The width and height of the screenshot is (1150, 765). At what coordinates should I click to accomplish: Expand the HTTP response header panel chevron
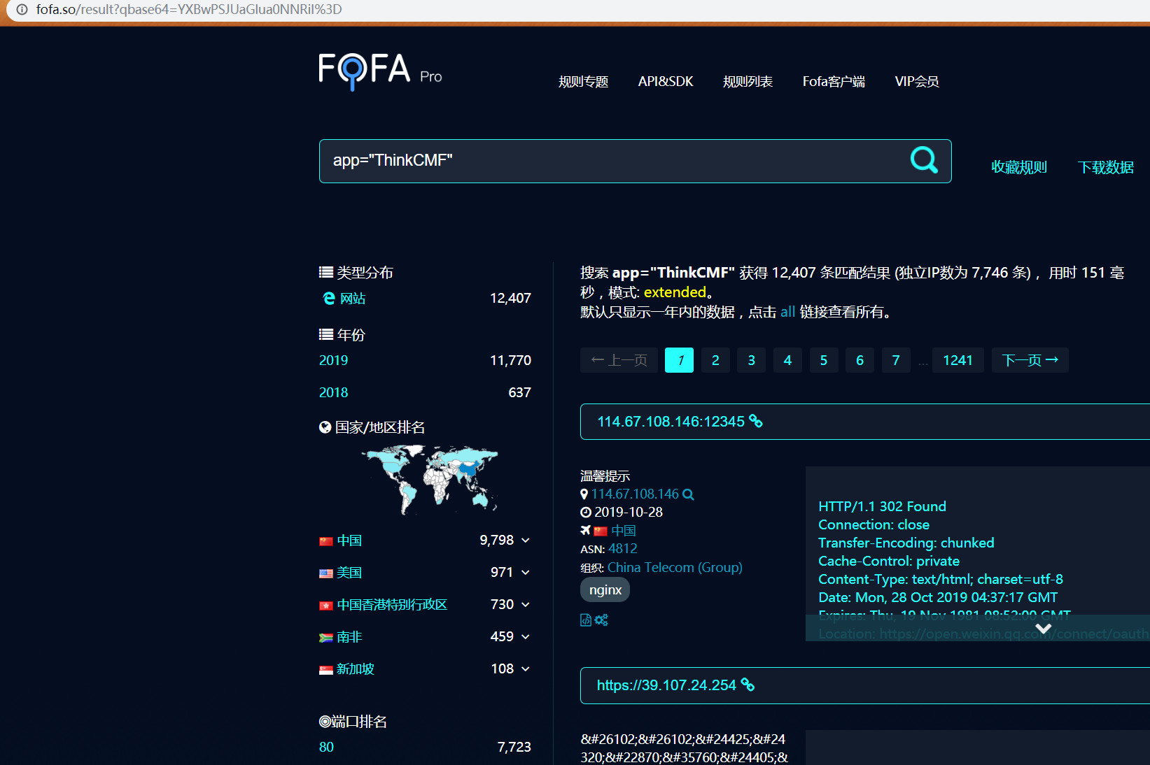coord(1043,628)
